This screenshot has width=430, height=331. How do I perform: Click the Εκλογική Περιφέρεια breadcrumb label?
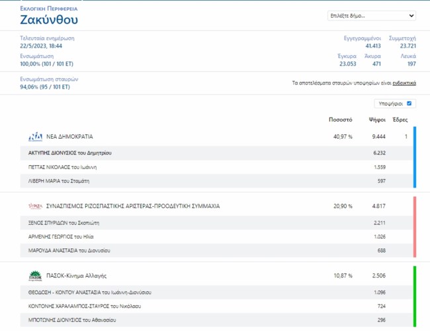click(x=49, y=9)
